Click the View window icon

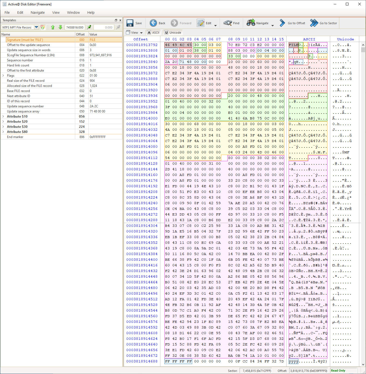(x=128, y=33)
